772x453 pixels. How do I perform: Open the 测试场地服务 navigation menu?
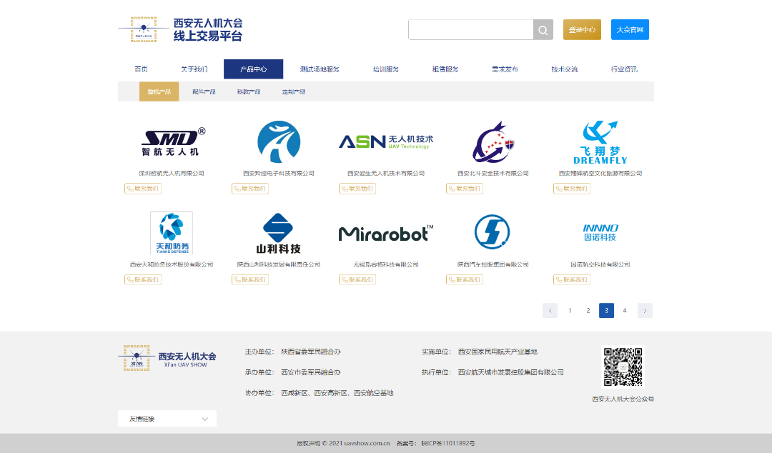coord(320,69)
